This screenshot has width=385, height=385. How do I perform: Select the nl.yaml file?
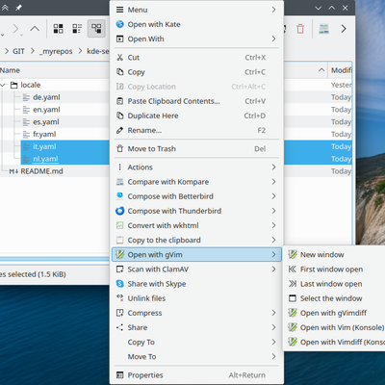click(45, 159)
